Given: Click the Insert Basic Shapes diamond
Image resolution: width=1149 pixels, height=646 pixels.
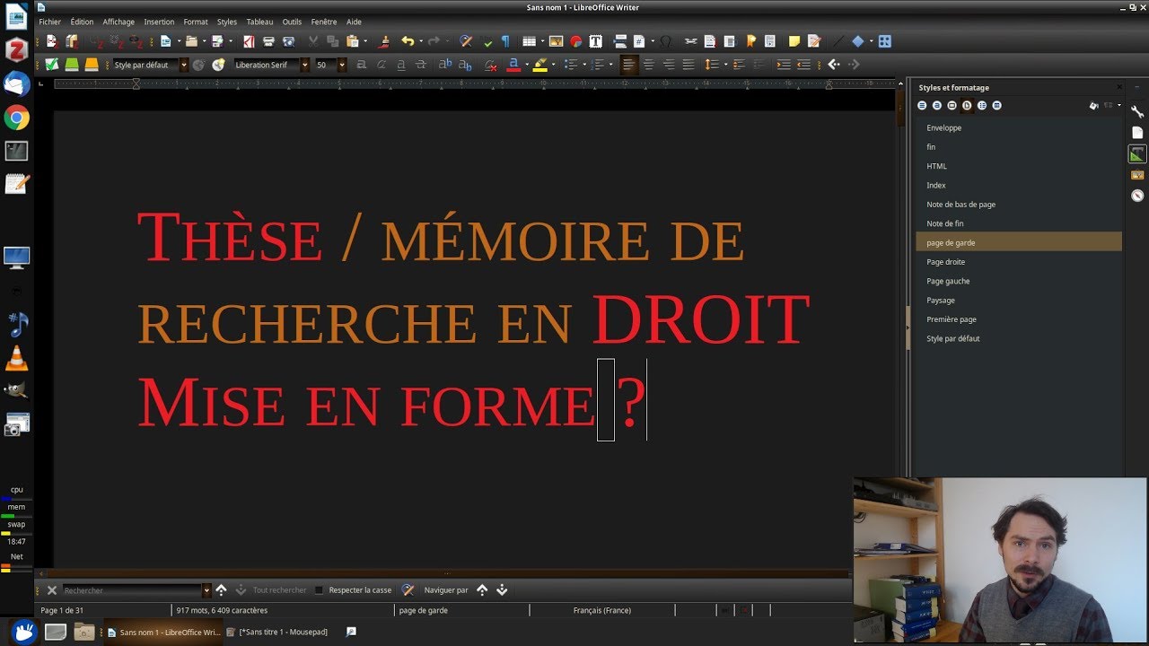Looking at the screenshot, I should (857, 41).
